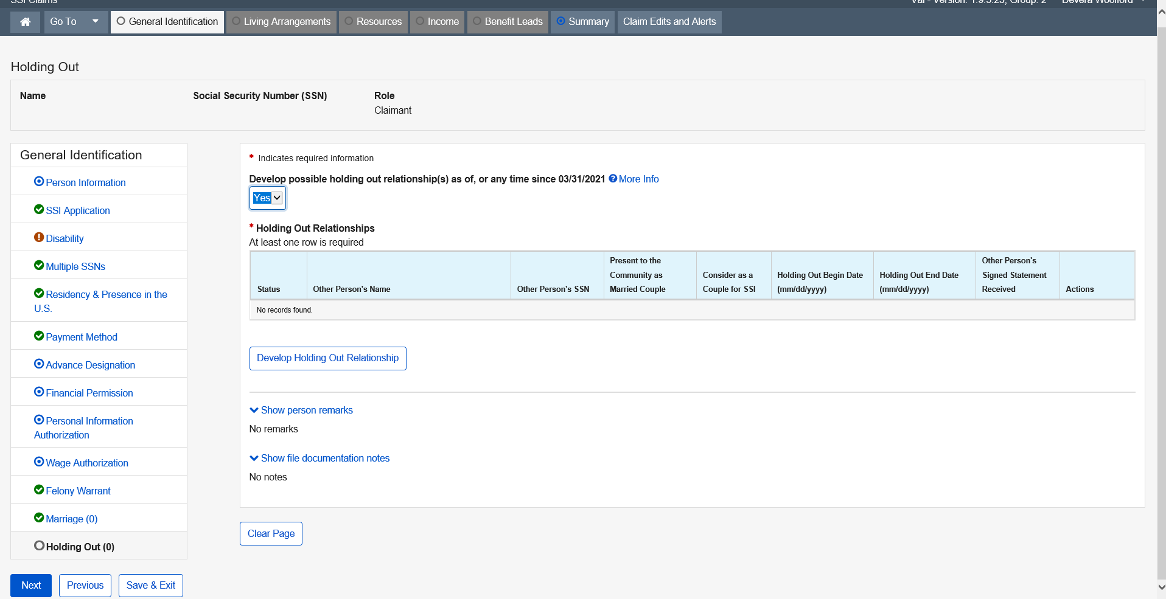Select the Living Arrangements radio indicator
The height and width of the screenshot is (599, 1166).
coord(236,21)
